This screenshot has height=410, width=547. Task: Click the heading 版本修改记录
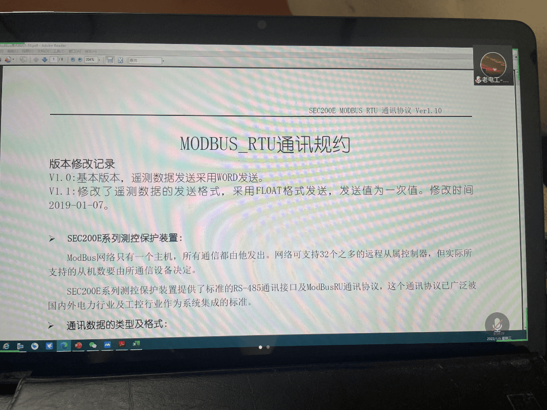tap(82, 163)
